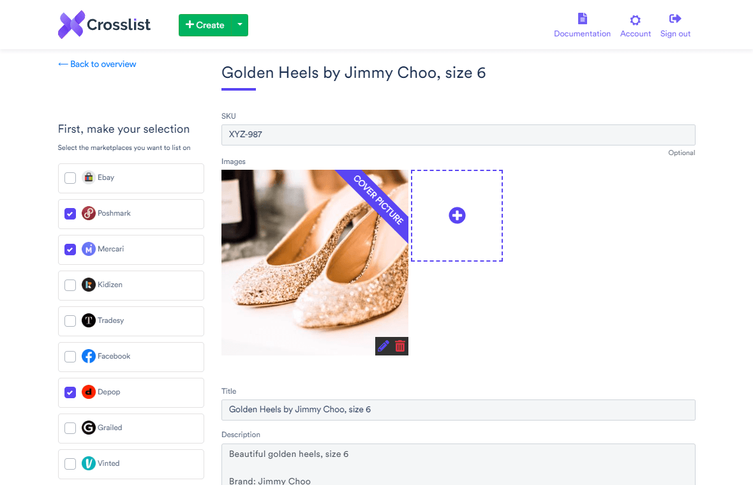
Task: Click the Depop label text
Action: click(108, 392)
